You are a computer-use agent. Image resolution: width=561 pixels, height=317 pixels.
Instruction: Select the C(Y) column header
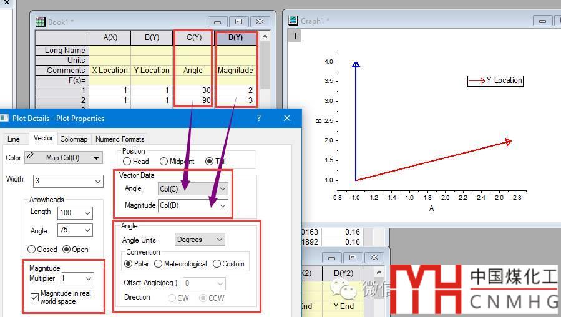[193, 37]
